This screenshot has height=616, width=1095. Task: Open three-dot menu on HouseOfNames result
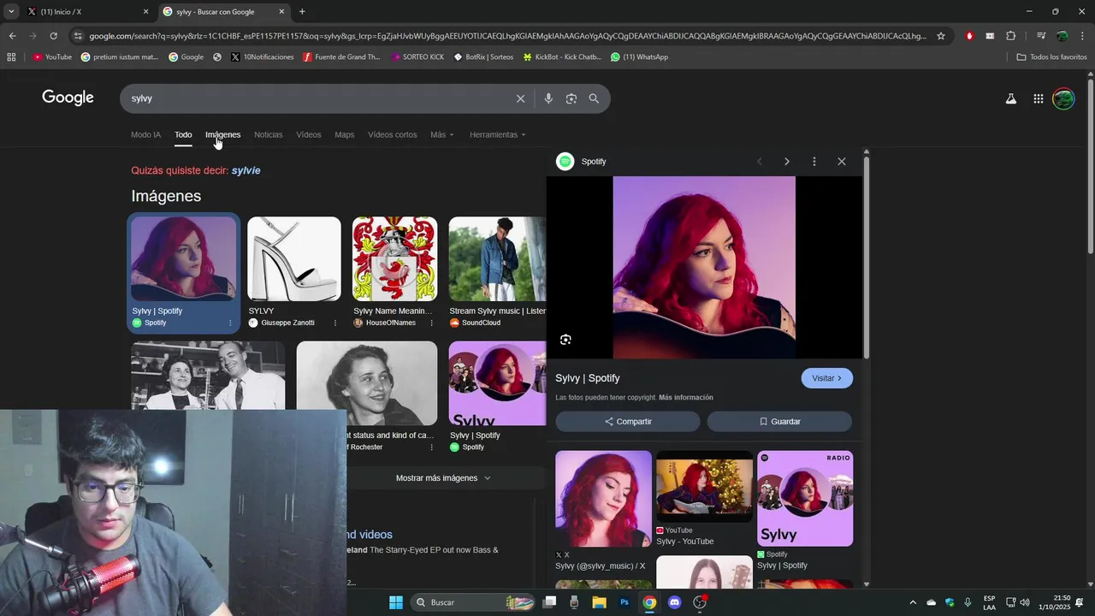[x=431, y=323]
